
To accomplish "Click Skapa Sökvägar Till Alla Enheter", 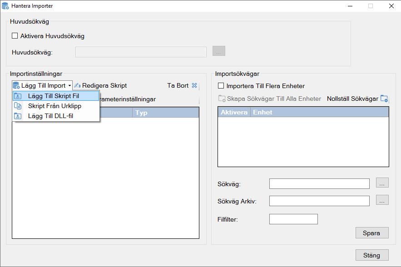I will click(x=270, y=99).
